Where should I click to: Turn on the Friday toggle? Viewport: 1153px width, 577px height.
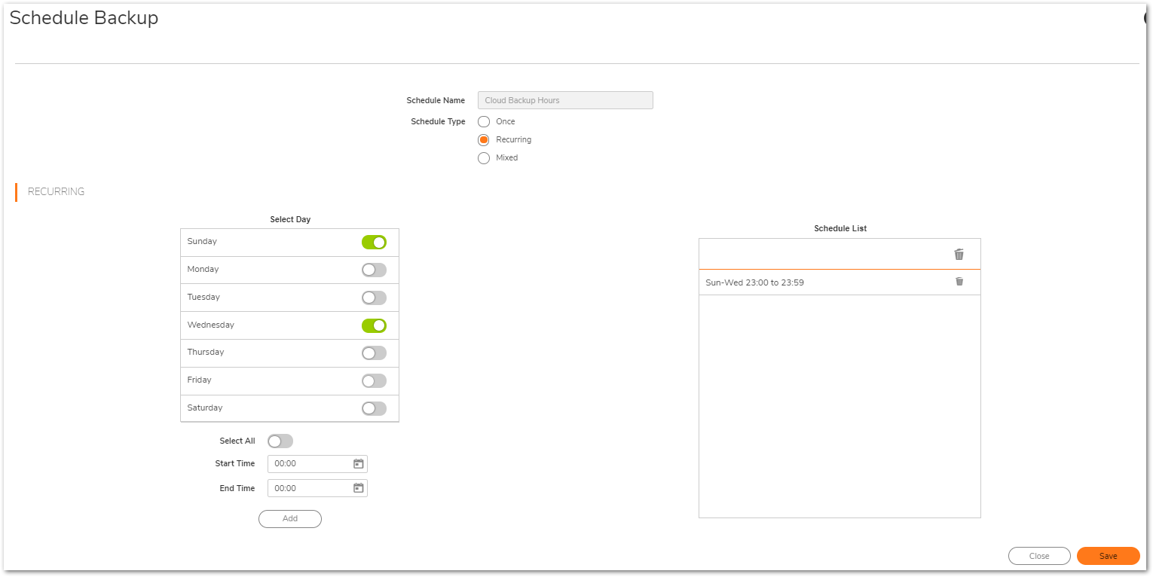click(374, 380)
